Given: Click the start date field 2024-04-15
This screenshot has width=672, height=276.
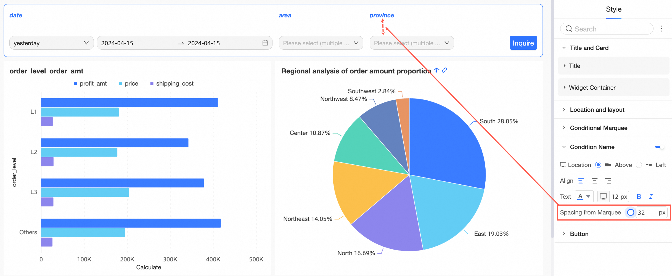Looking at the screenshot, I should (x=117, y=43).
